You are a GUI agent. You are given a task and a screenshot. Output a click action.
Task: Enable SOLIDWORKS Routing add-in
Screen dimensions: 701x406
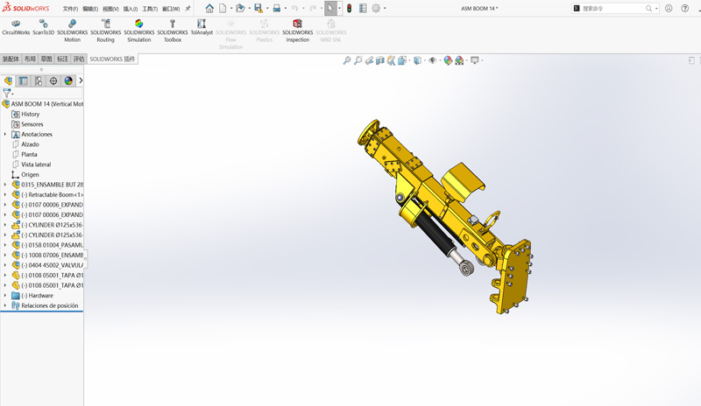point(105,31)
